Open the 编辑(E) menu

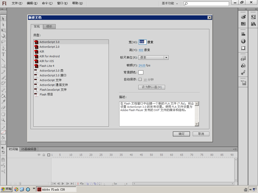(32, 3)
